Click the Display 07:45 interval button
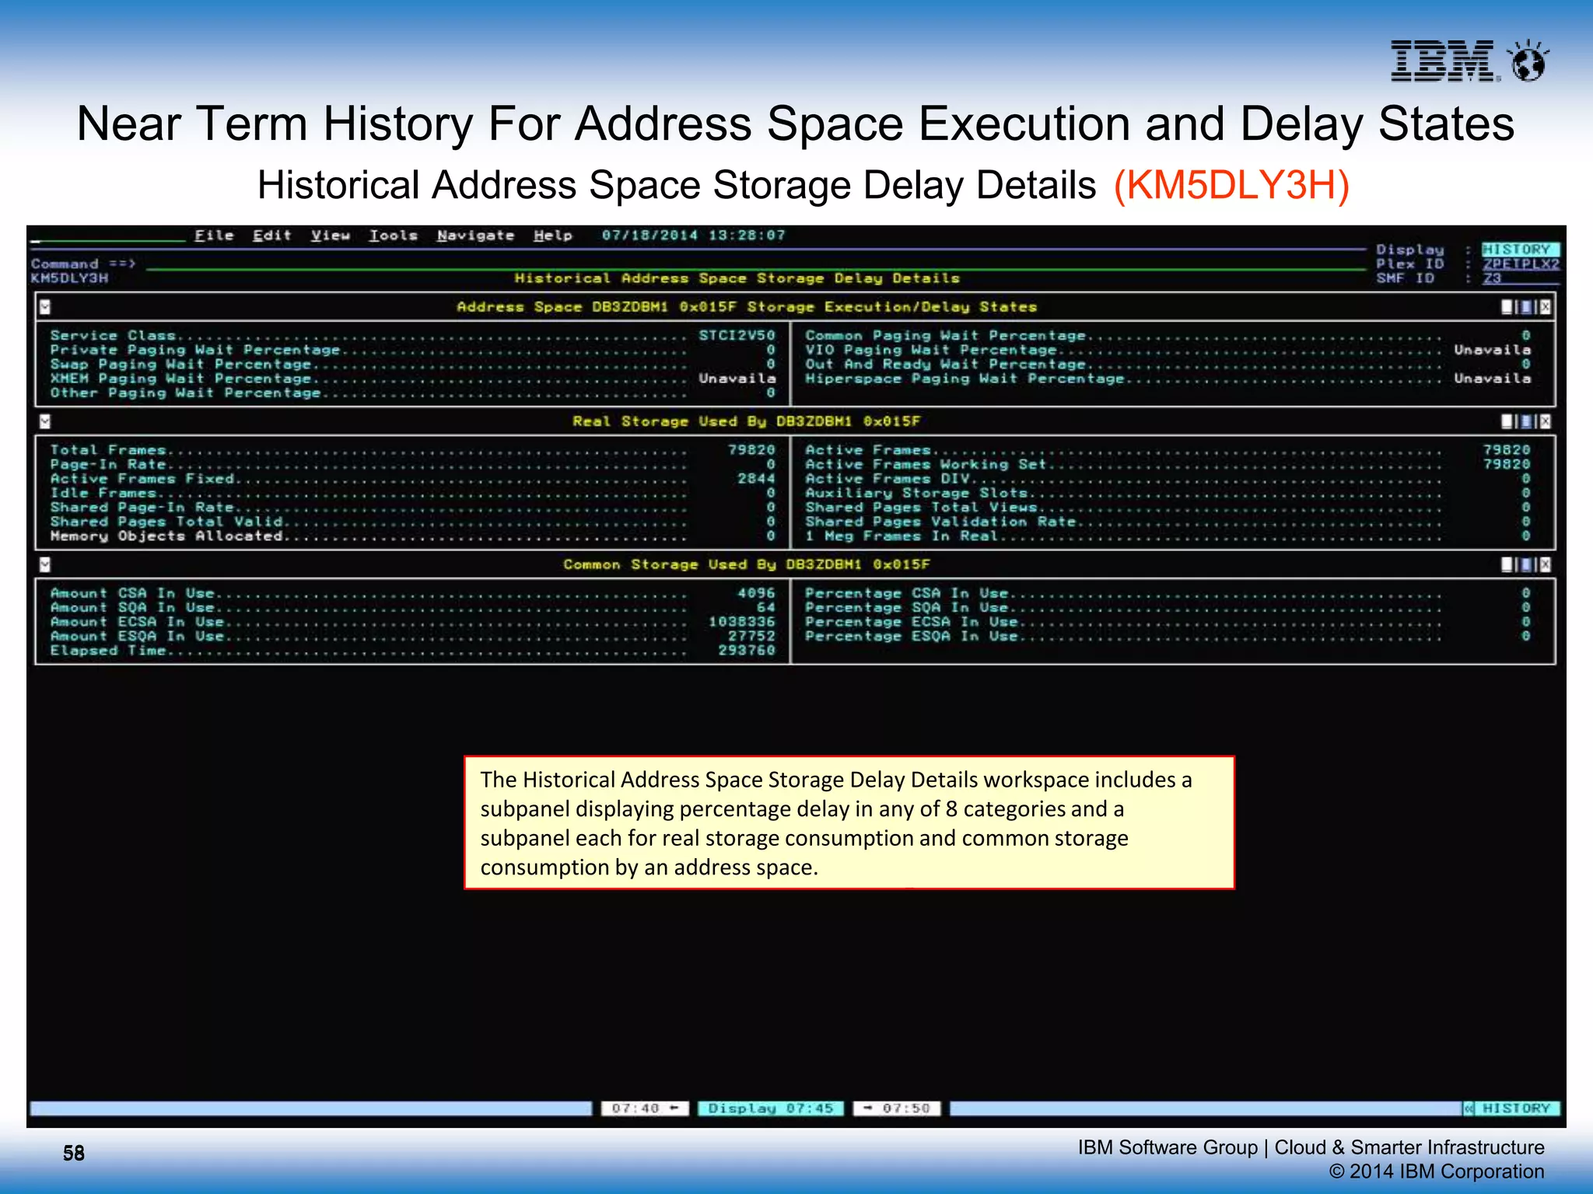Viewport: 1593px width, 1194px height. 770,1108
